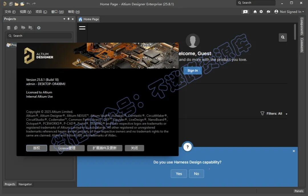The height and width of the screenshot is (196, 308).
Task: Click the feedback speech bubble icon
Action: pyautogui.click(x=245, y=12)
